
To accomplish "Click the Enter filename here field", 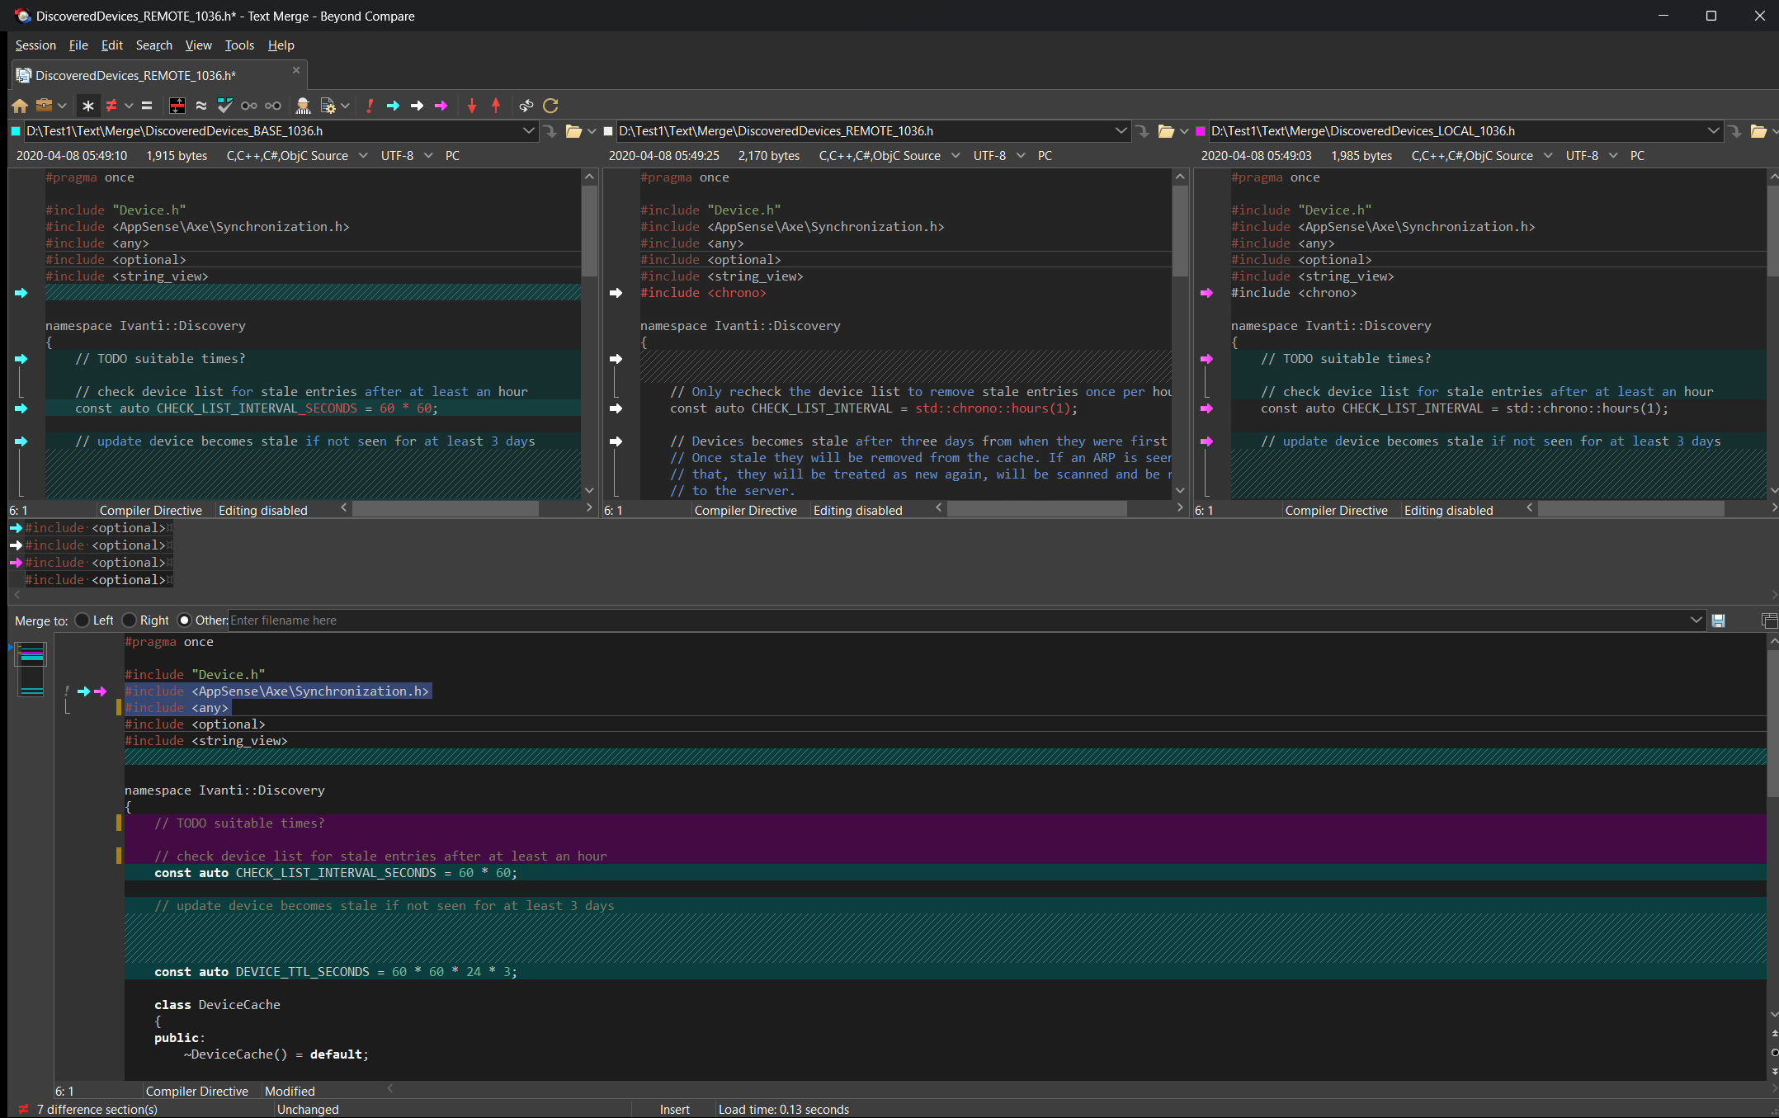I will 957,620.
